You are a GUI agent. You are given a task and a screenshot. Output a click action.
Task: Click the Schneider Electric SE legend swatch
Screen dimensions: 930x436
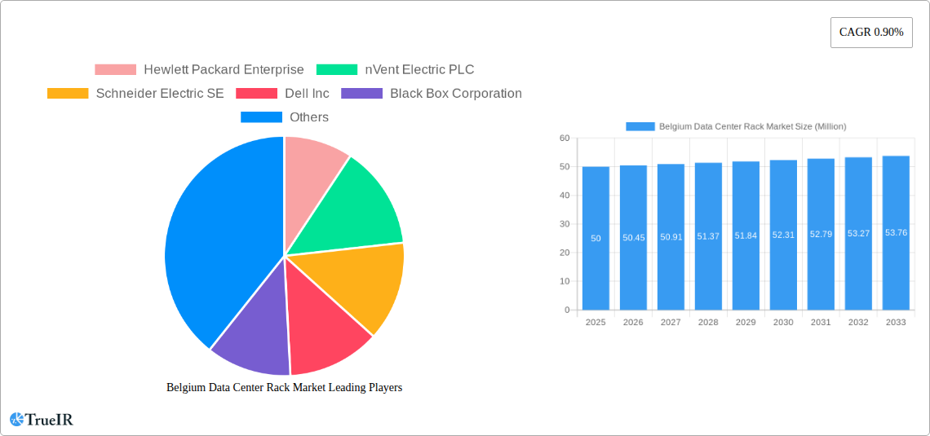point(68,94)
